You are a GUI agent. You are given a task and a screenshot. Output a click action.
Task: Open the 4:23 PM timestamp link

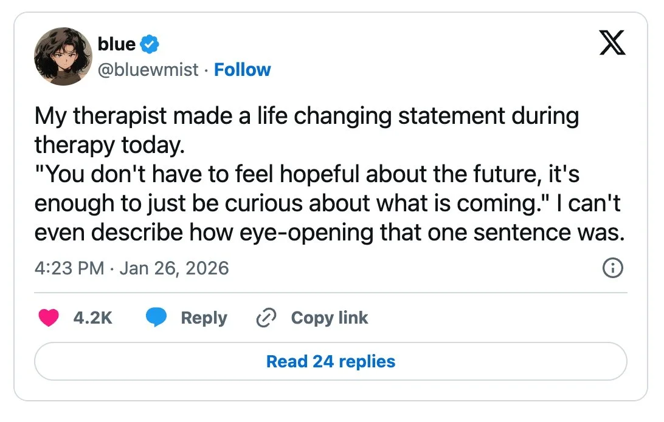pyautogui.click(x=69, y=268)
